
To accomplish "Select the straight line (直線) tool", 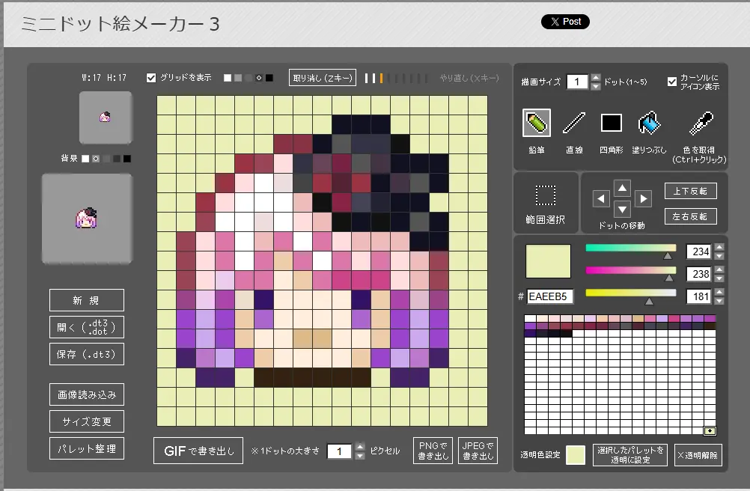I will click(x=574, y=123).
